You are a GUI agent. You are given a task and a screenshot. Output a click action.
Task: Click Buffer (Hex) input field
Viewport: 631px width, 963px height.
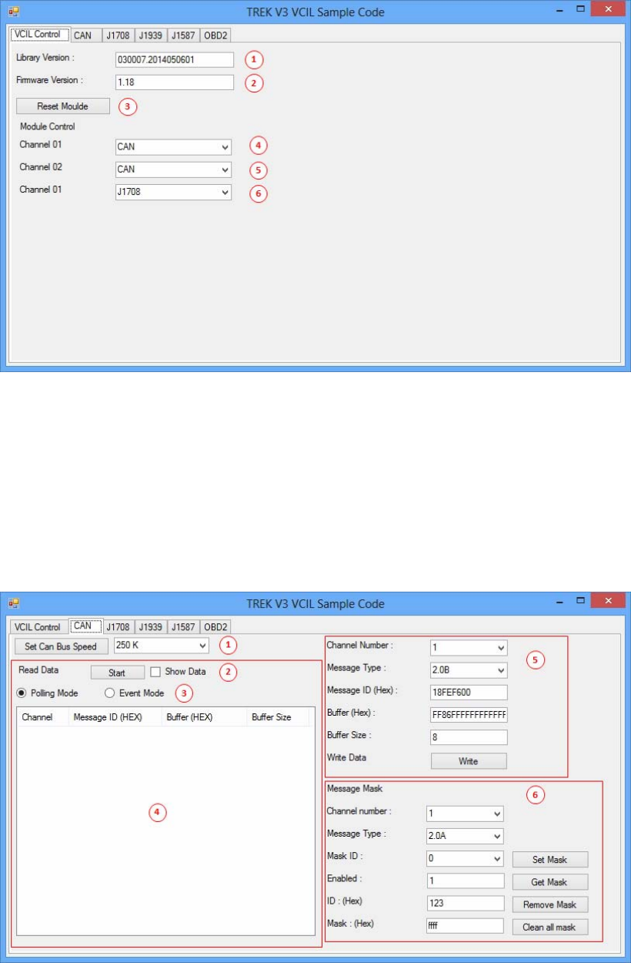point(469,715)
